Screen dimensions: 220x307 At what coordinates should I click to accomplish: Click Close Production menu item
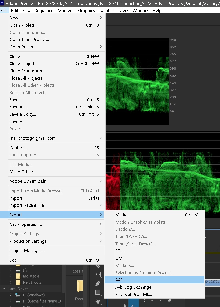(x=53, y=71)
